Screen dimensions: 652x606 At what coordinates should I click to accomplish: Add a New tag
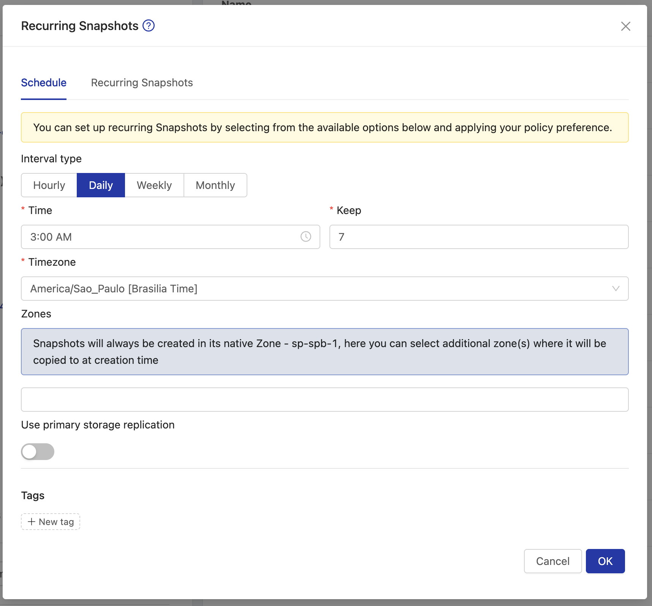51,522
